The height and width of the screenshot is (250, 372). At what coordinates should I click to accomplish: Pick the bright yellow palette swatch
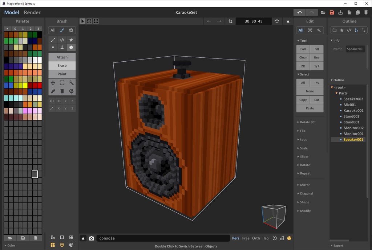[25, 85]
